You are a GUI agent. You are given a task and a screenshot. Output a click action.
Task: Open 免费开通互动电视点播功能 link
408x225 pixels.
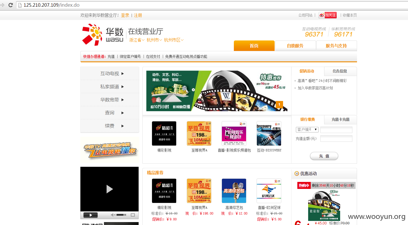(186, 56)
